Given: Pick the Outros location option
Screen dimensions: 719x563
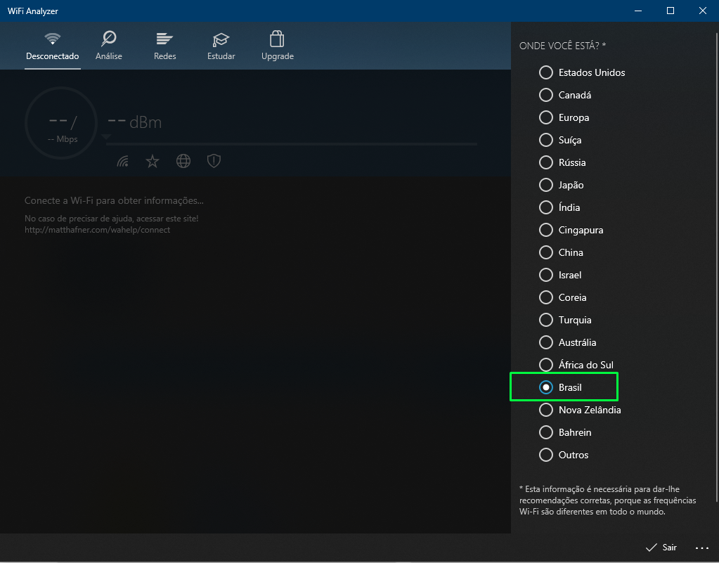Looking at the screenshot, I should 546,455.
